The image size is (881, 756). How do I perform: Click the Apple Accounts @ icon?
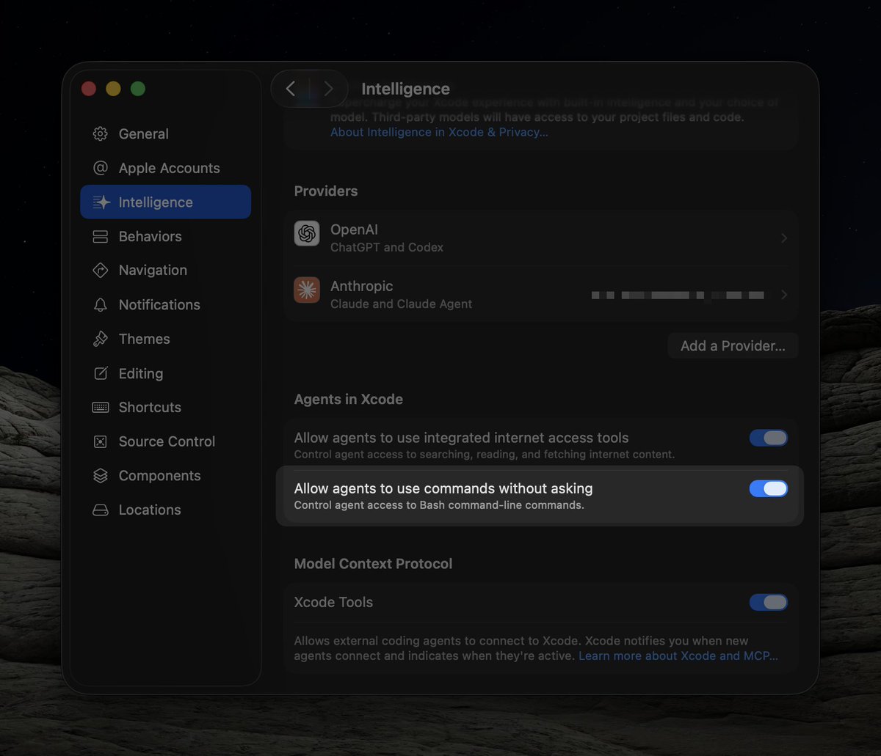(101, 168)
